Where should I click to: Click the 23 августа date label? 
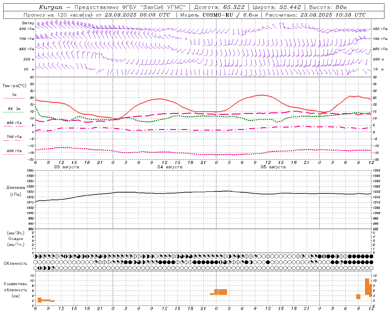coord(67,167)
